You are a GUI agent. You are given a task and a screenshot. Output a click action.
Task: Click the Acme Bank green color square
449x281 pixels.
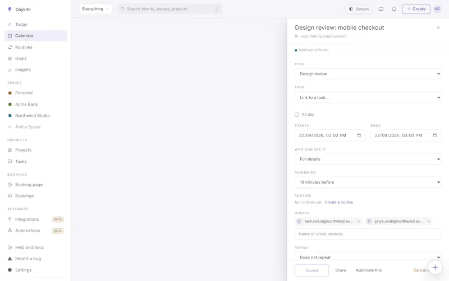(10, 105)
